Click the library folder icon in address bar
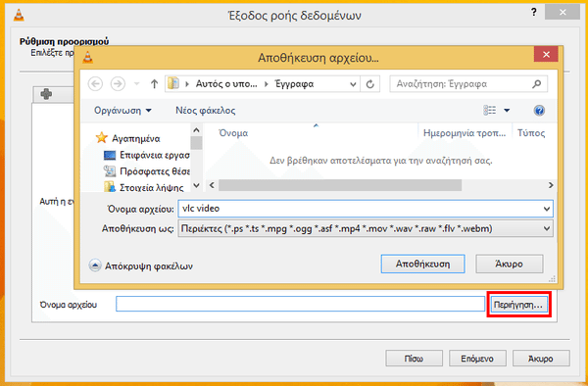The width and height of the screenshot is (588, 386). [x=173, y=83]
